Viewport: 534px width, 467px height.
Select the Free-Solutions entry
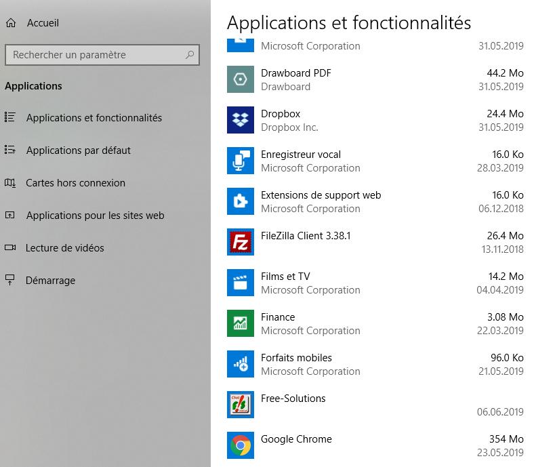point(293,398)
